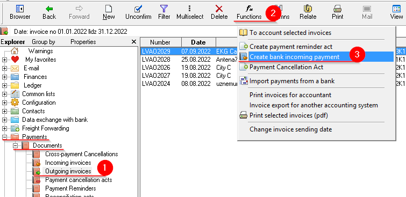Delete with the red X button
The width and height of the screenshot is (406, 197).
click(x=219, y=12)
